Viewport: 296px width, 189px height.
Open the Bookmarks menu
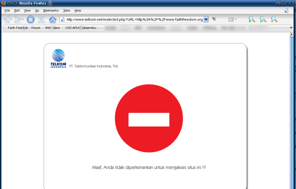(51, 10)
